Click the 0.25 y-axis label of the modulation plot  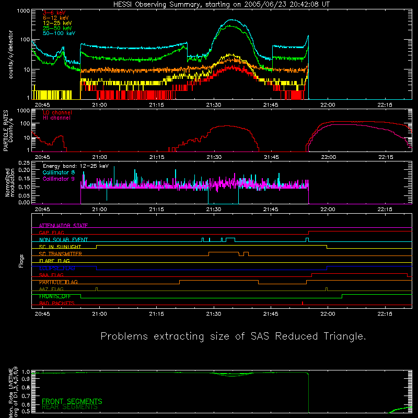click(24, 162)
